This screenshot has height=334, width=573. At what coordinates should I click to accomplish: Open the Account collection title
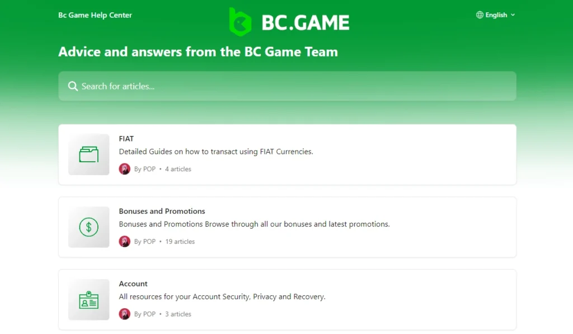point(133,284)
